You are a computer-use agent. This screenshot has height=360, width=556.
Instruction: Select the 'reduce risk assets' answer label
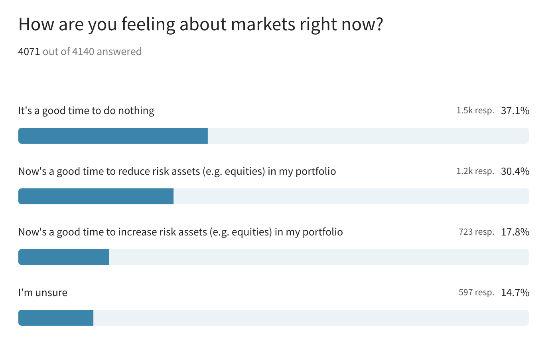coord(177,171)
